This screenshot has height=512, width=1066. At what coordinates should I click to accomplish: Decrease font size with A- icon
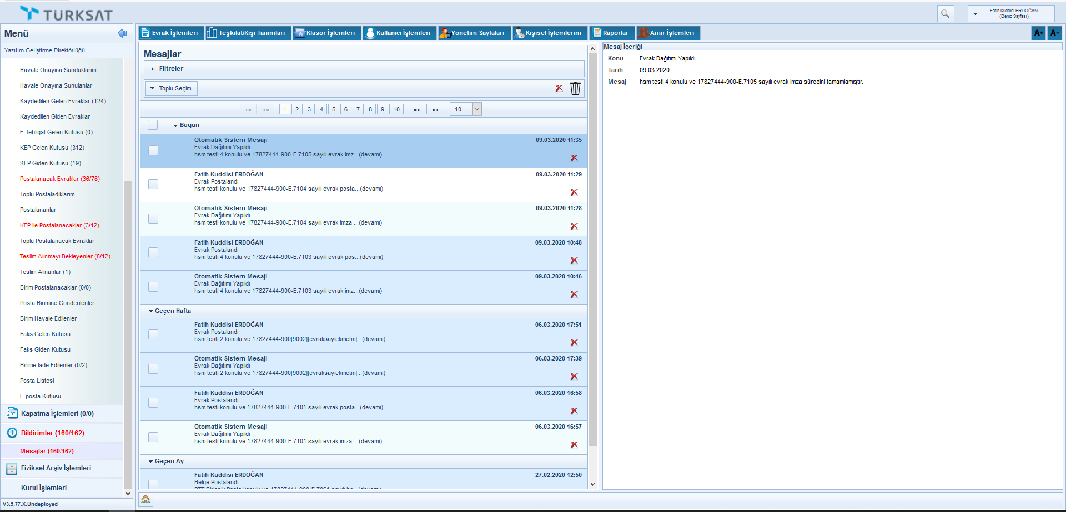(x=1055, y=33)
